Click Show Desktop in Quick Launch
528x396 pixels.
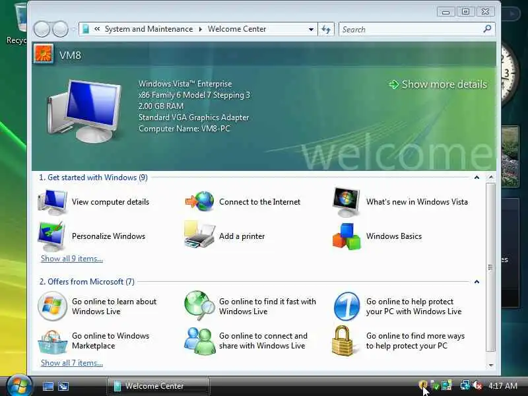click(48, 386)
